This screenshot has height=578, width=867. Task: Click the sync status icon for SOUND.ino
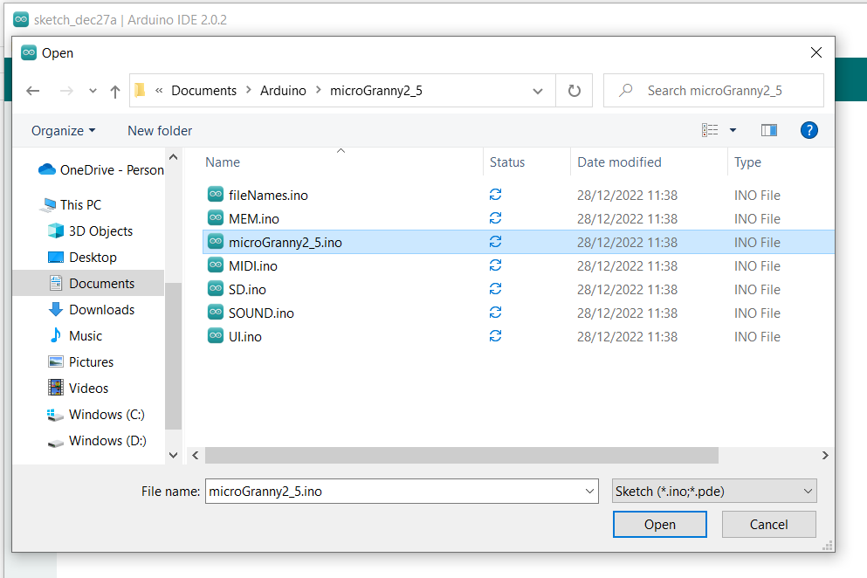[x=495, y=313]
